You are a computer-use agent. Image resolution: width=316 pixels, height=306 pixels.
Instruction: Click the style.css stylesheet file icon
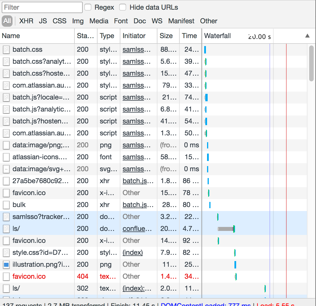point(6,253)
